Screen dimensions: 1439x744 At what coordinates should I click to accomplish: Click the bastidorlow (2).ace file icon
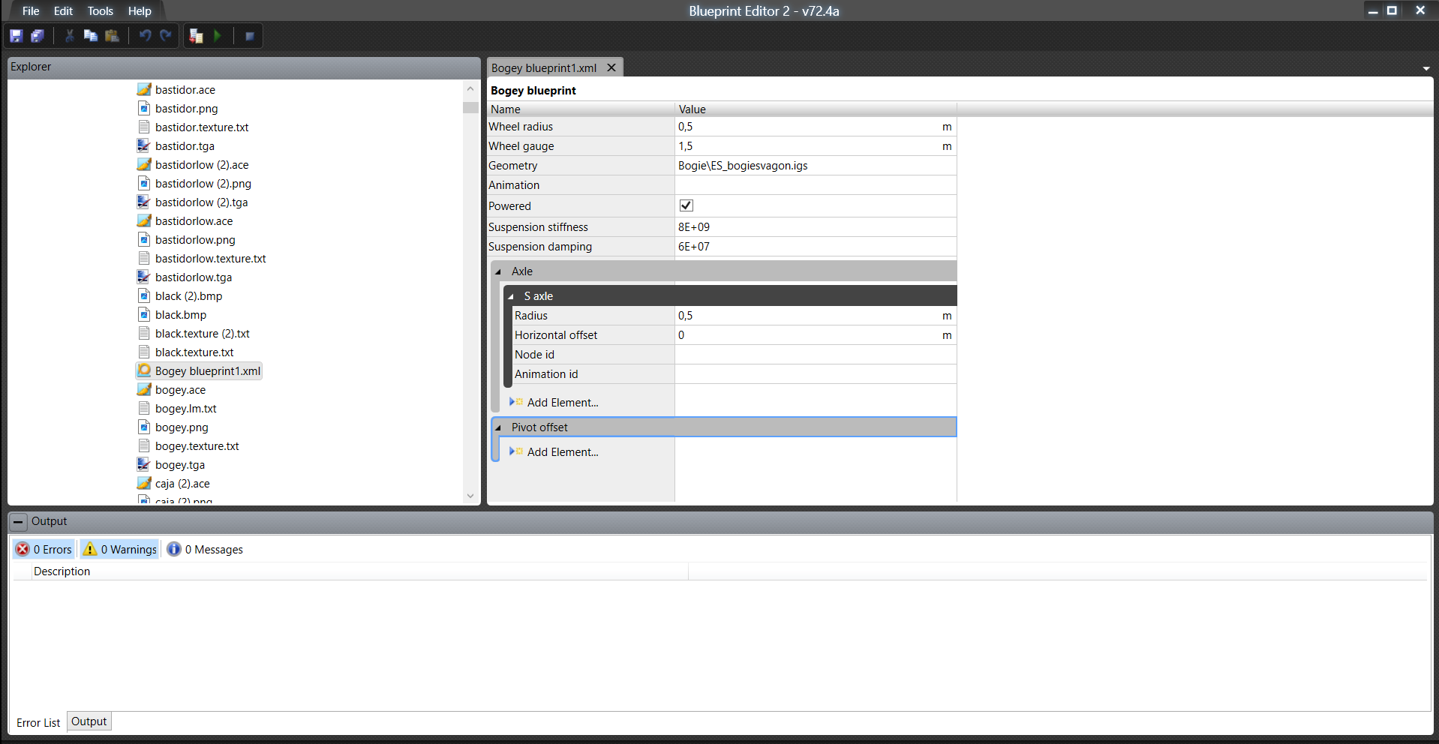[144, 164]
